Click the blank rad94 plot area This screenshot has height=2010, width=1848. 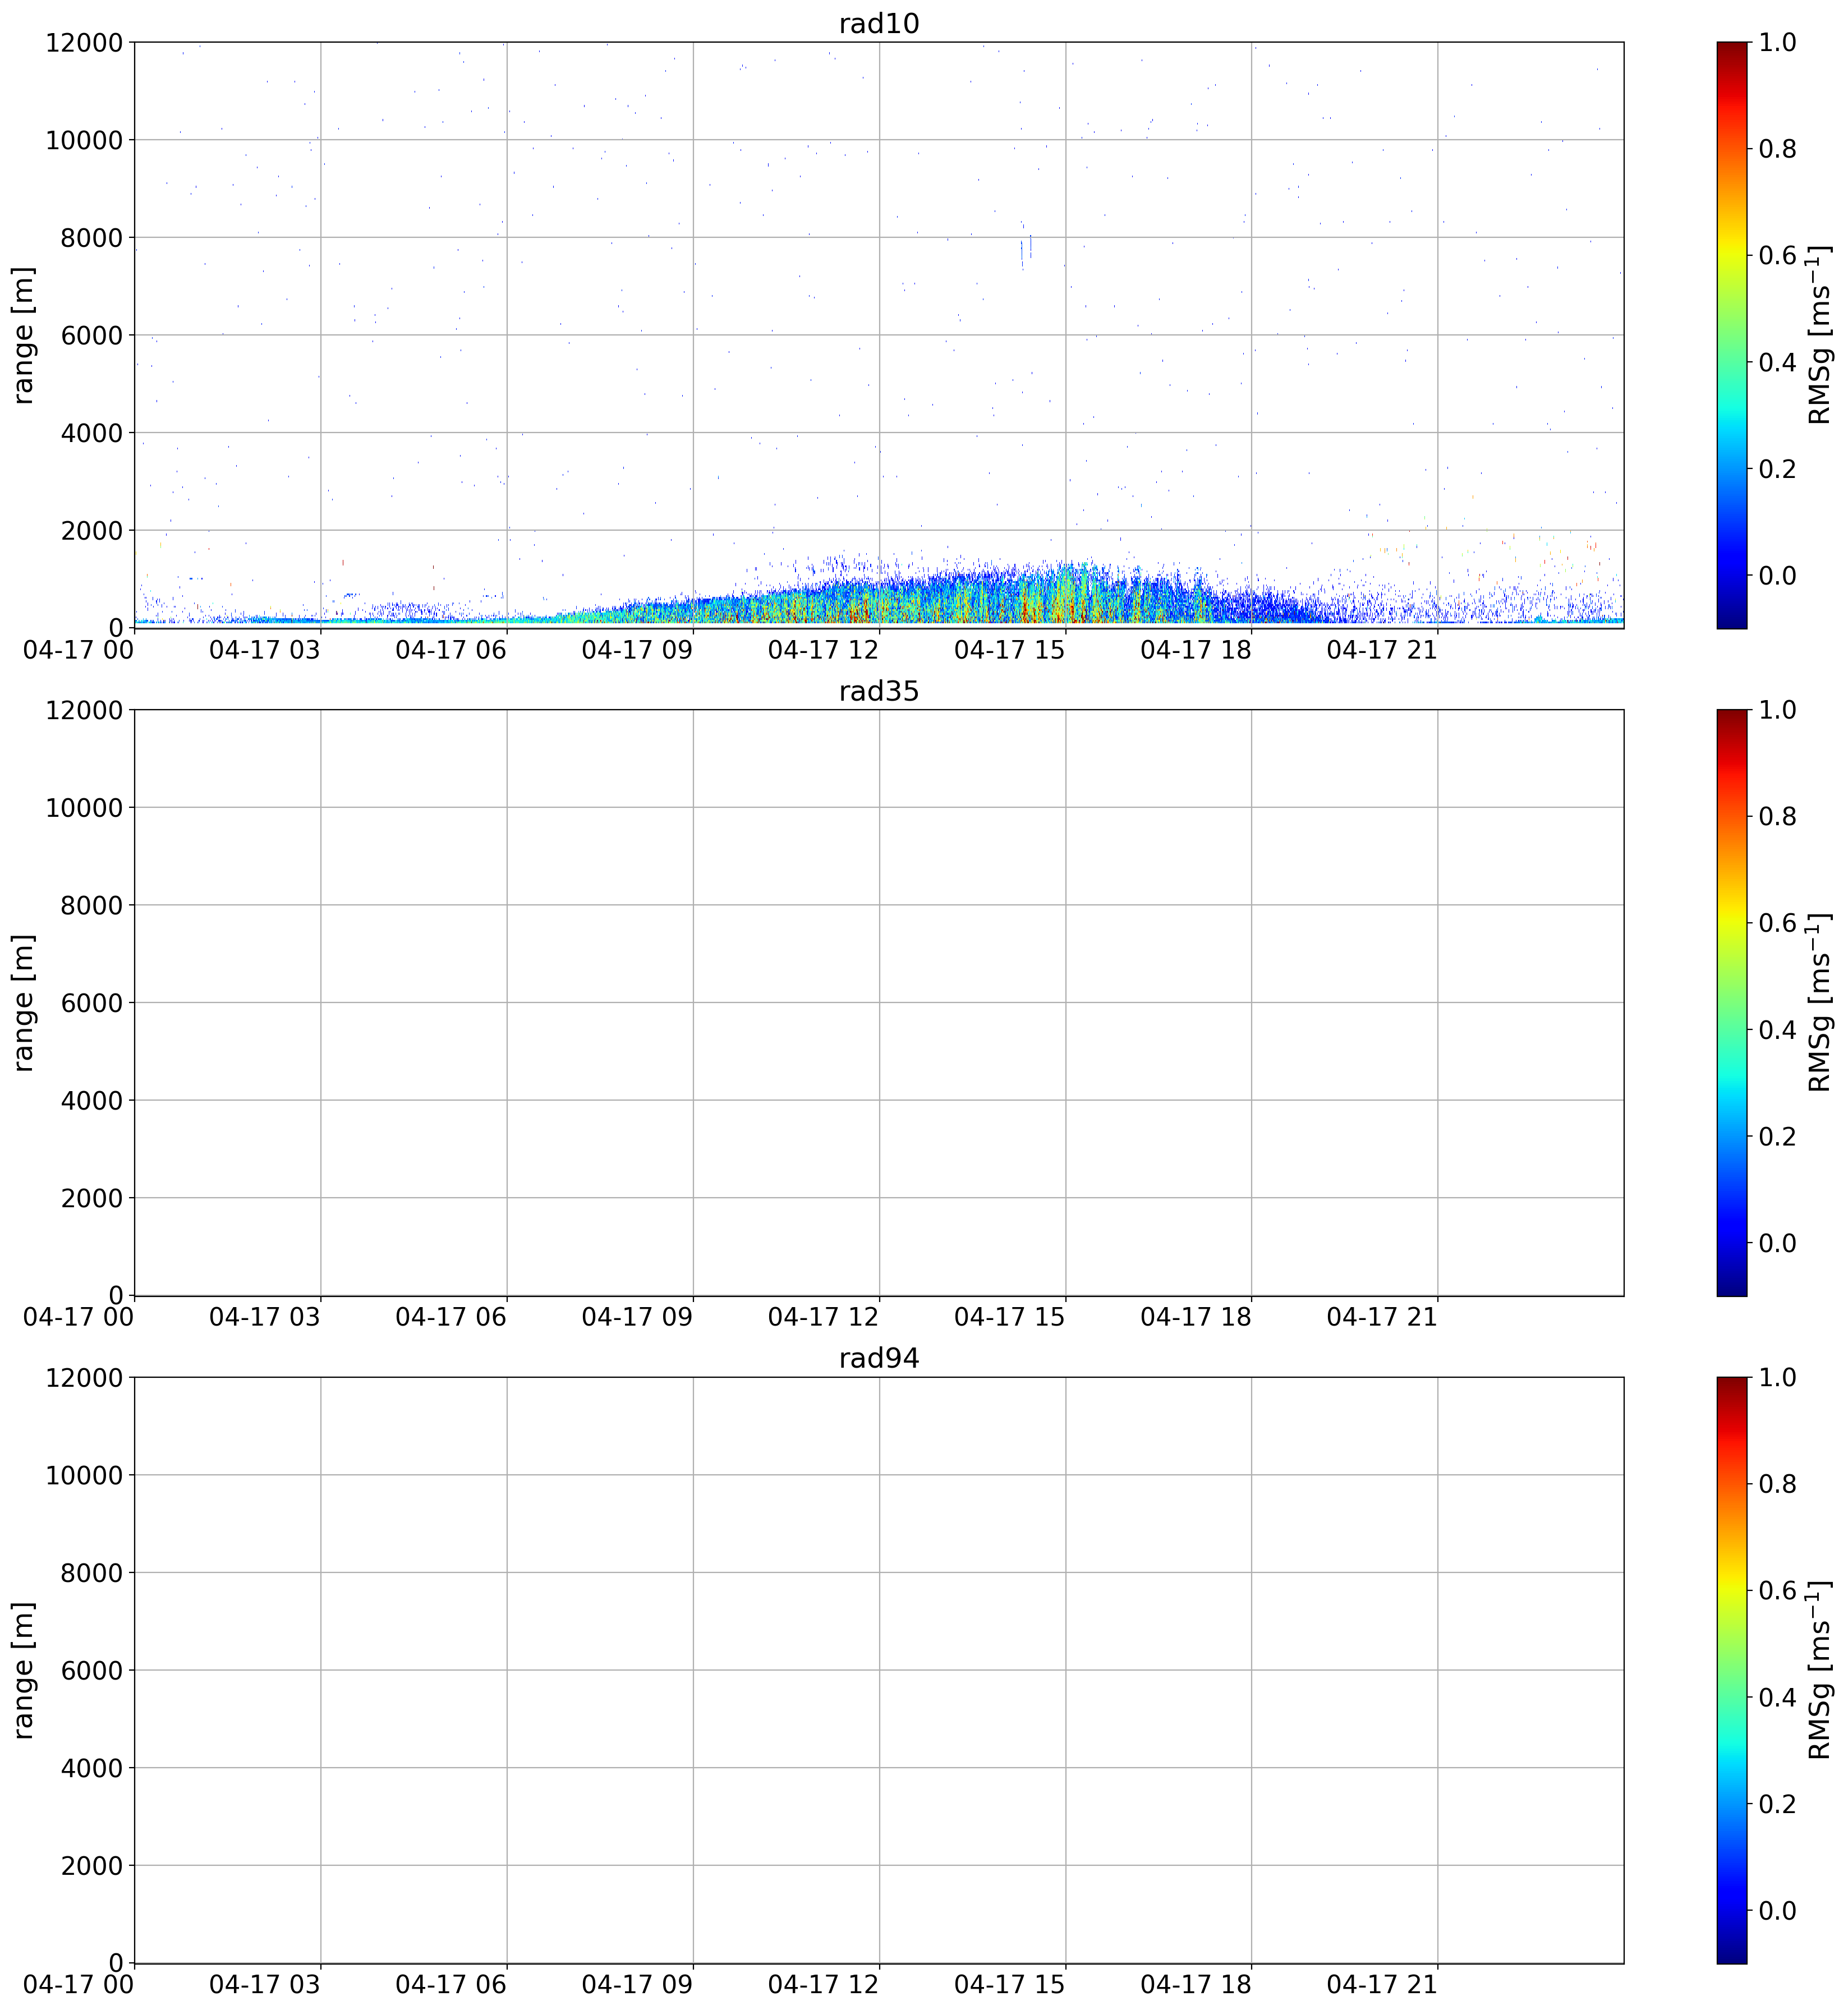(x=878, y=1669)
